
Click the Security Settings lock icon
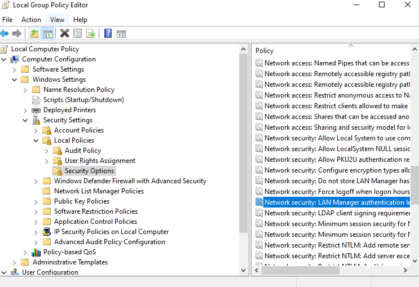36,120
